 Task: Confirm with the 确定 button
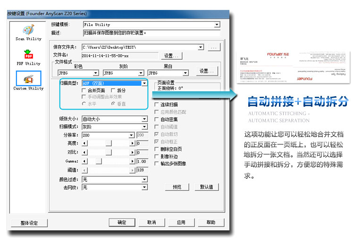click(122, 222)
